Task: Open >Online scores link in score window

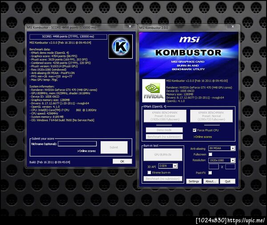Action: click(86, 151)
